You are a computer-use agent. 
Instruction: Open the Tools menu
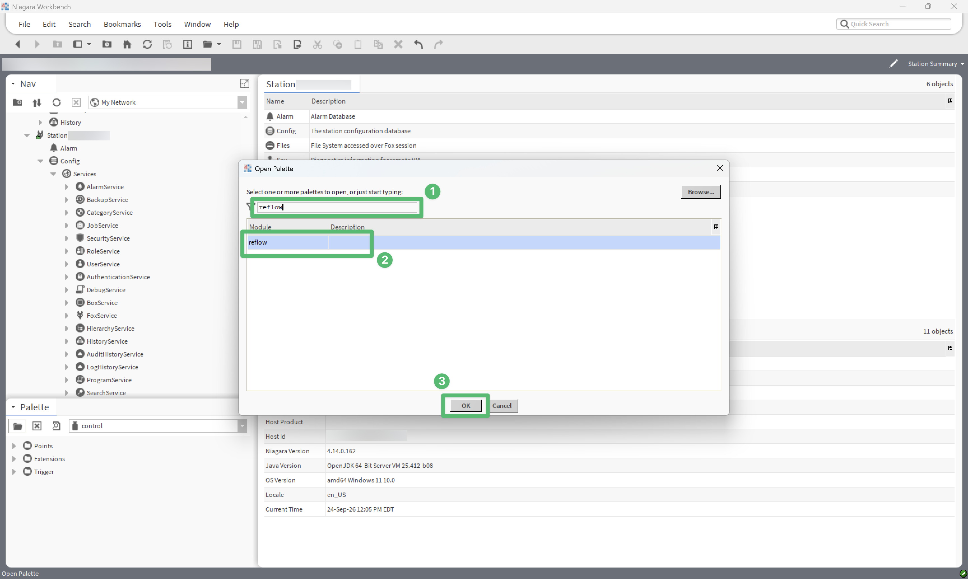click(x=162, y=24)
